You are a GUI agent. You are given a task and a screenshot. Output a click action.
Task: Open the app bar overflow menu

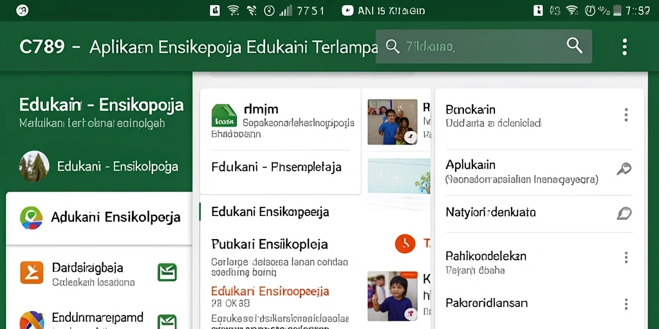pyautogui.click(x=624, y=46)
